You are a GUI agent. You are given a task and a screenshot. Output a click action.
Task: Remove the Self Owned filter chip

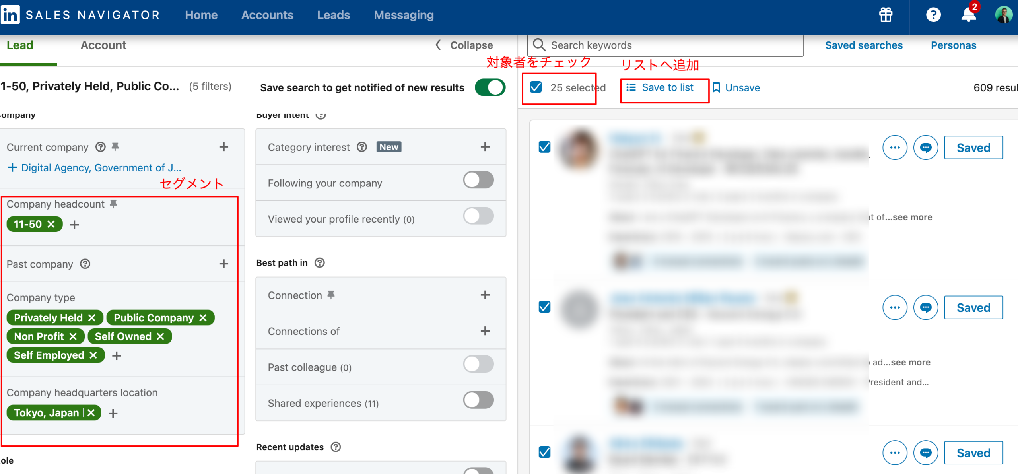pos(160,336)
